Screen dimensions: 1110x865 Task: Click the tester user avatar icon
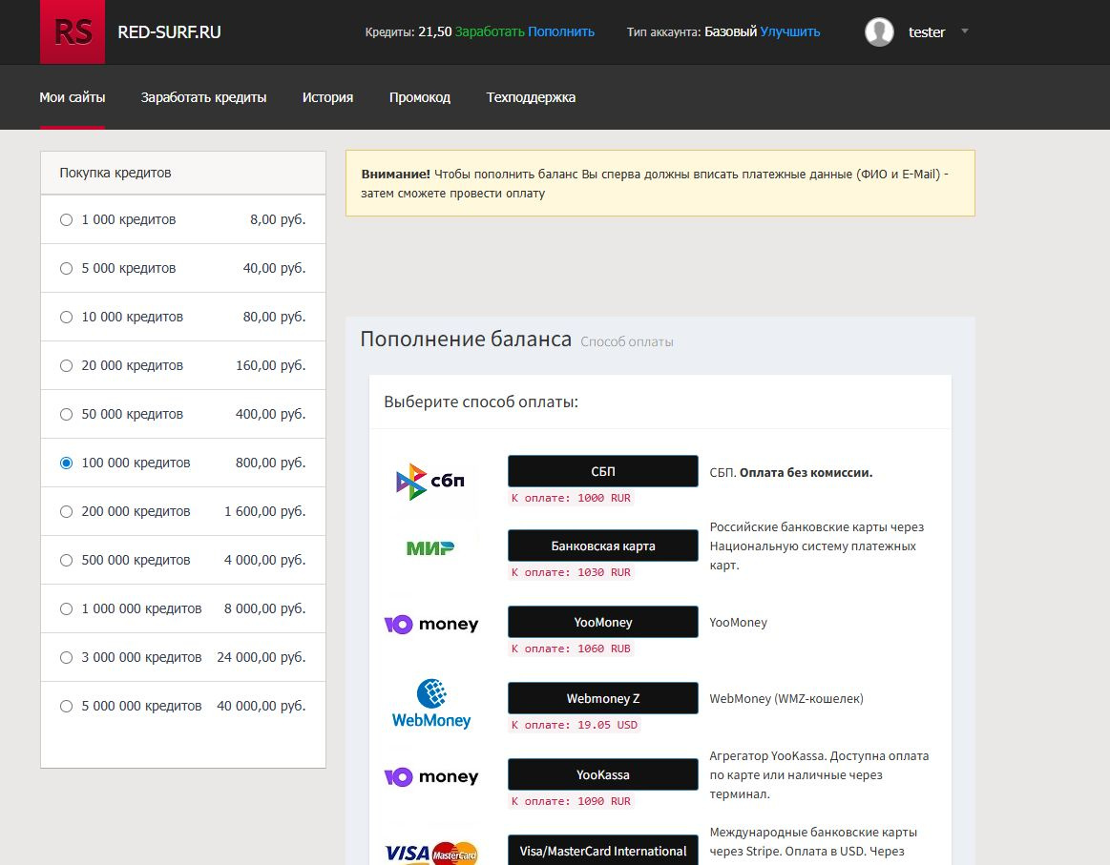tap(879, 31)
